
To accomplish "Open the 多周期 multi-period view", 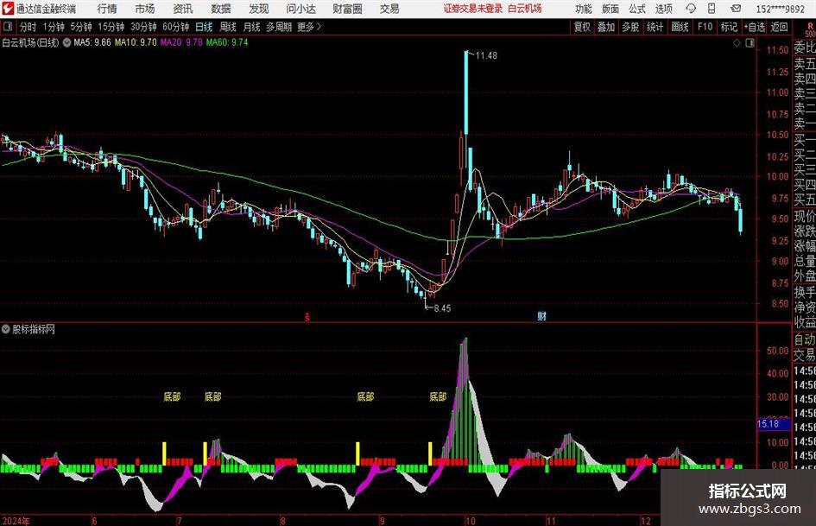I will tap(279, 27).
